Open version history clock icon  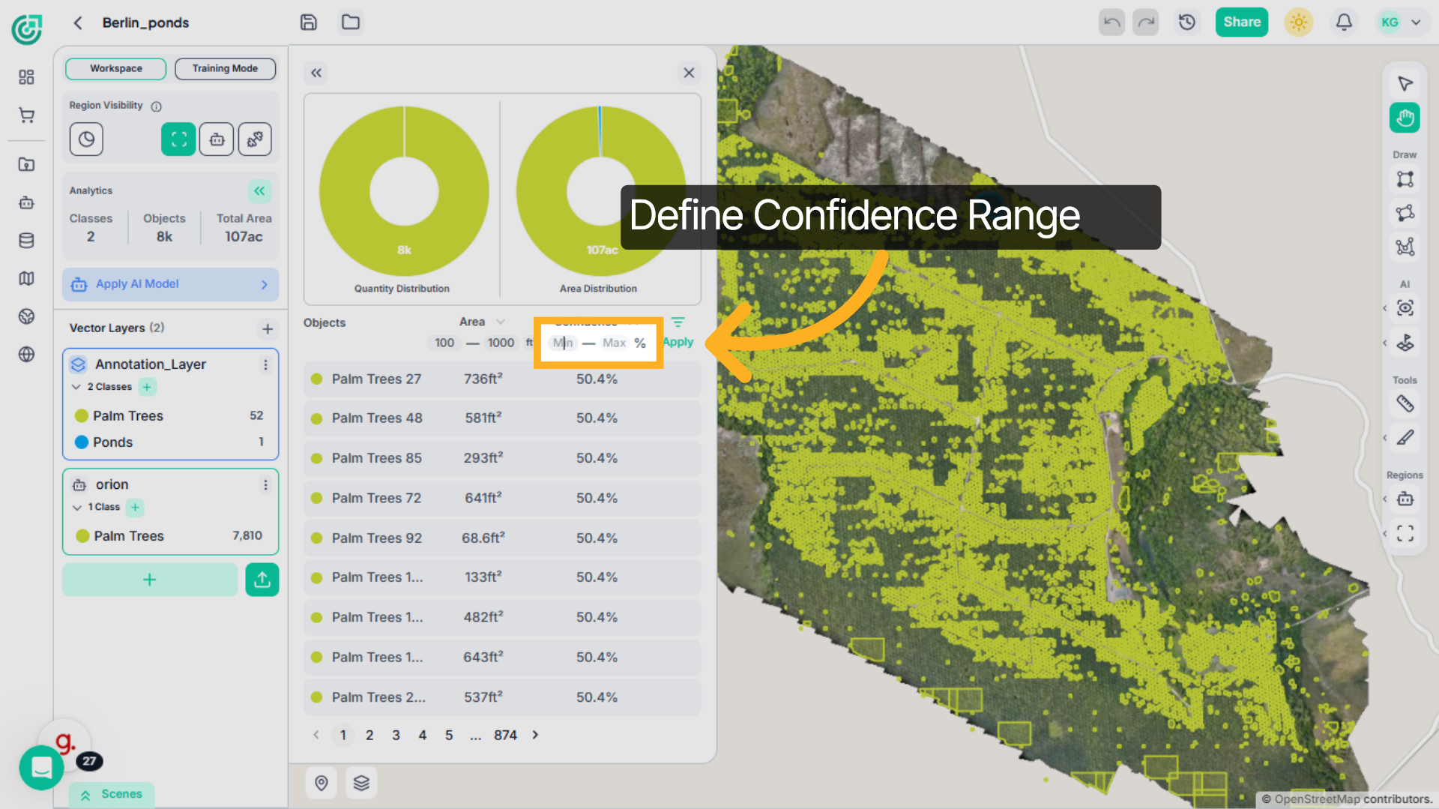coord(1186,22)
